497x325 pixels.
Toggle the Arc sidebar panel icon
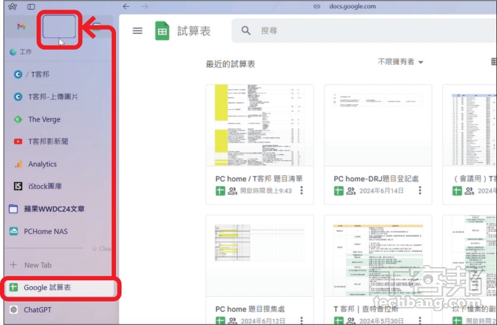pyautogui.click(x=31, y=7)
